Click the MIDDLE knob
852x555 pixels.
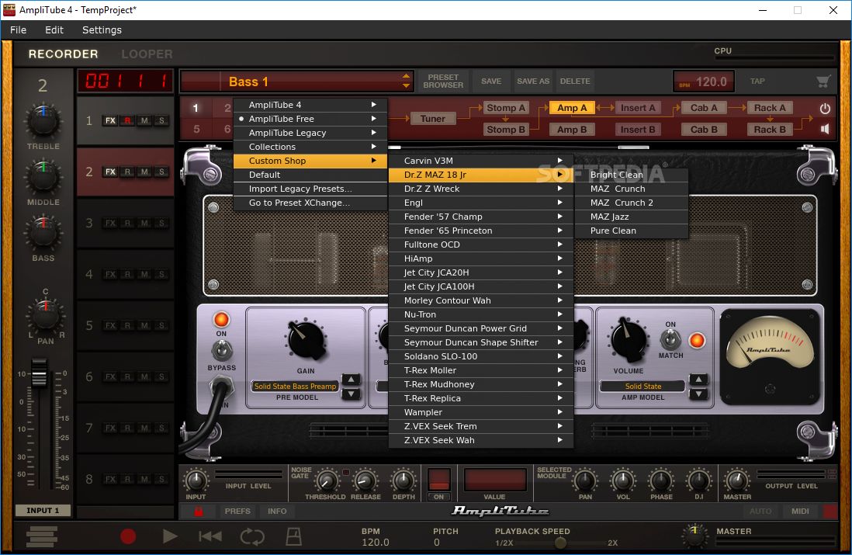click(43, 177)
